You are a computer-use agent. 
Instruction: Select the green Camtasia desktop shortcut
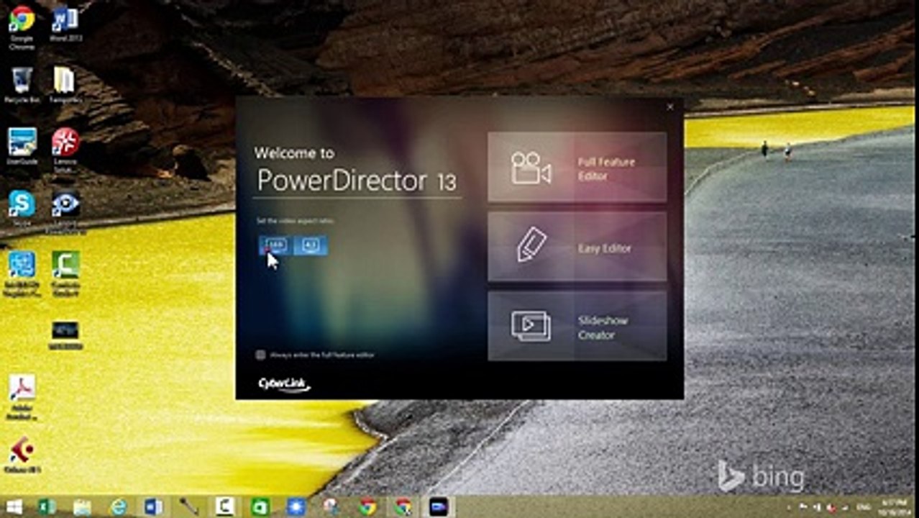tap(65, 273)
